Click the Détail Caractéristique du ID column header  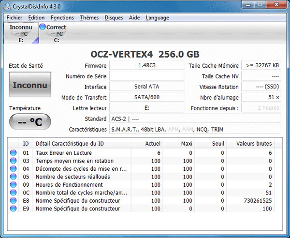point(82,144)
